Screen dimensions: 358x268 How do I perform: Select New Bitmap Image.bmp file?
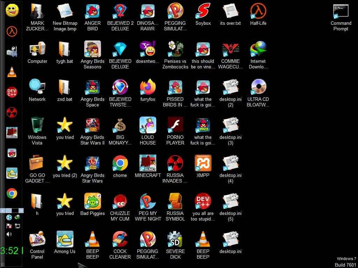65,17
